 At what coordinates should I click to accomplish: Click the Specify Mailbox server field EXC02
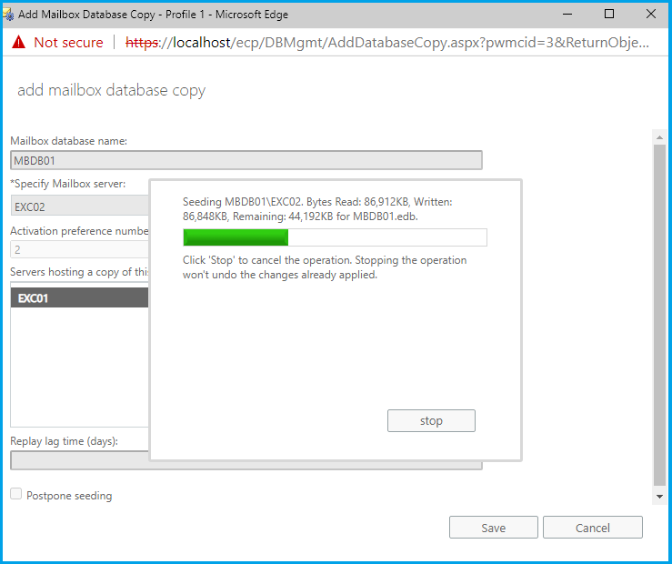point(79,206)
